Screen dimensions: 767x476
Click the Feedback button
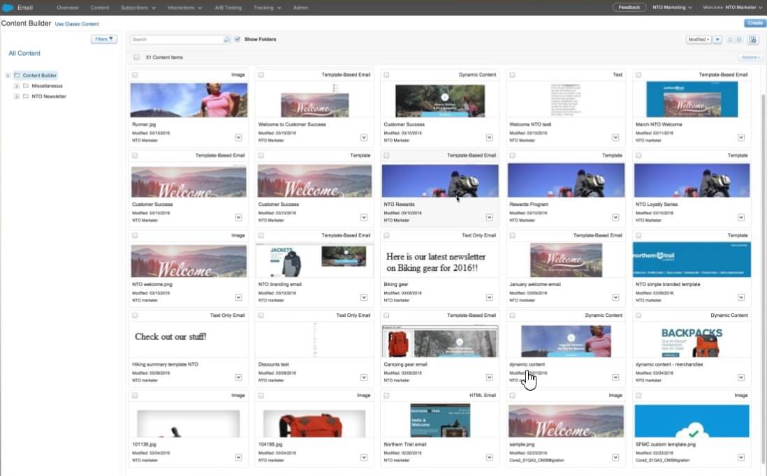(x=629, y=8)
